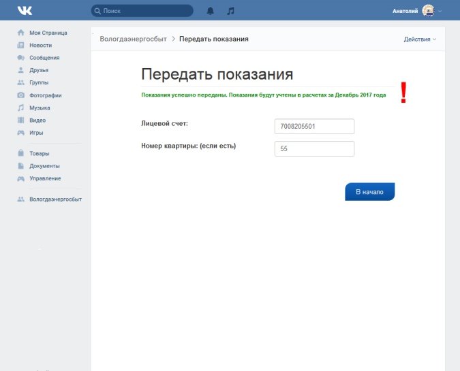Click the Фотографии camera icon

(21, 95)
